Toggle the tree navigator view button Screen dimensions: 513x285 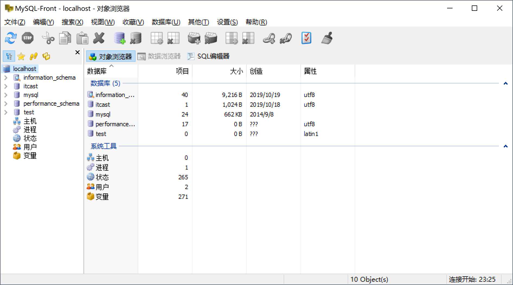[9, 56]
